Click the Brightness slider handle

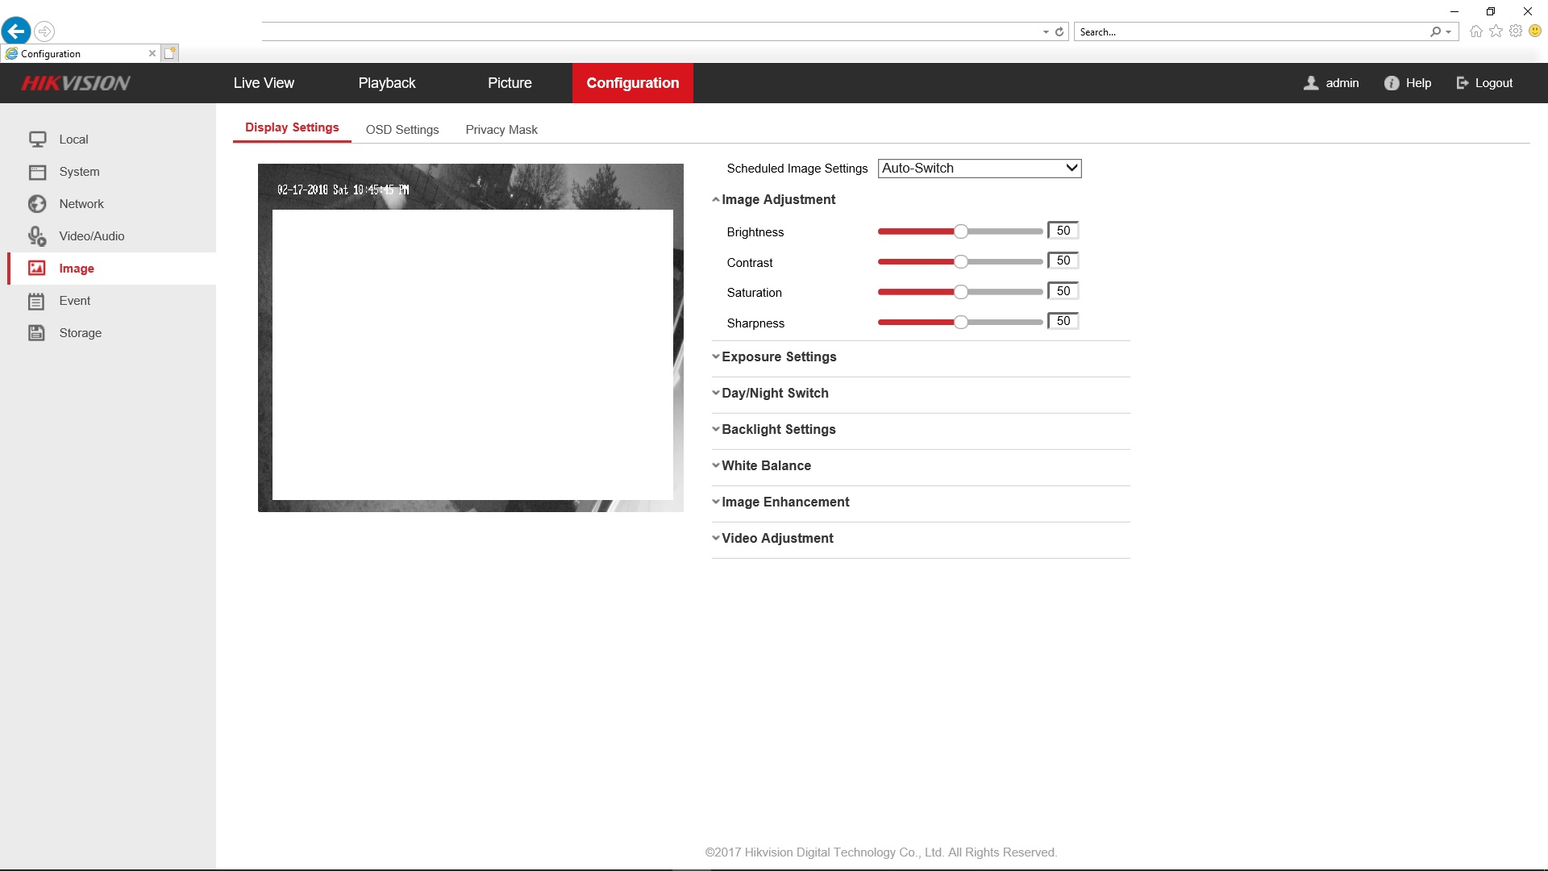point(960,232)
